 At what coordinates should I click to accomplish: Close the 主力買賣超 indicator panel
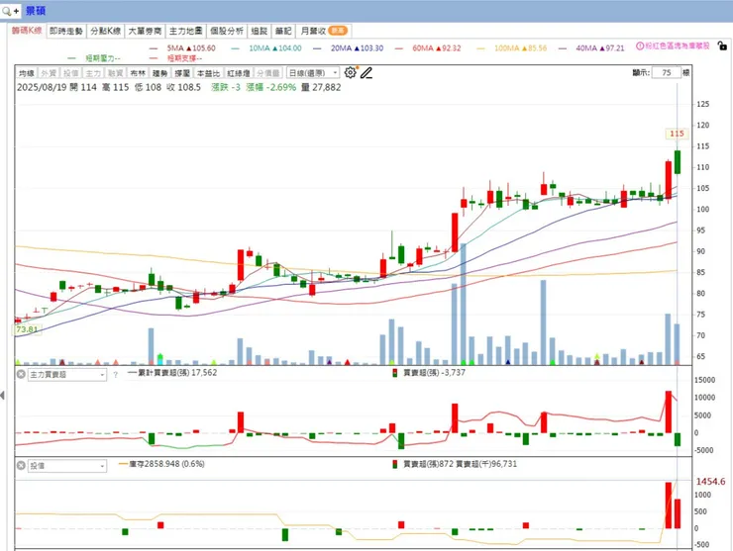click(21, 374)
